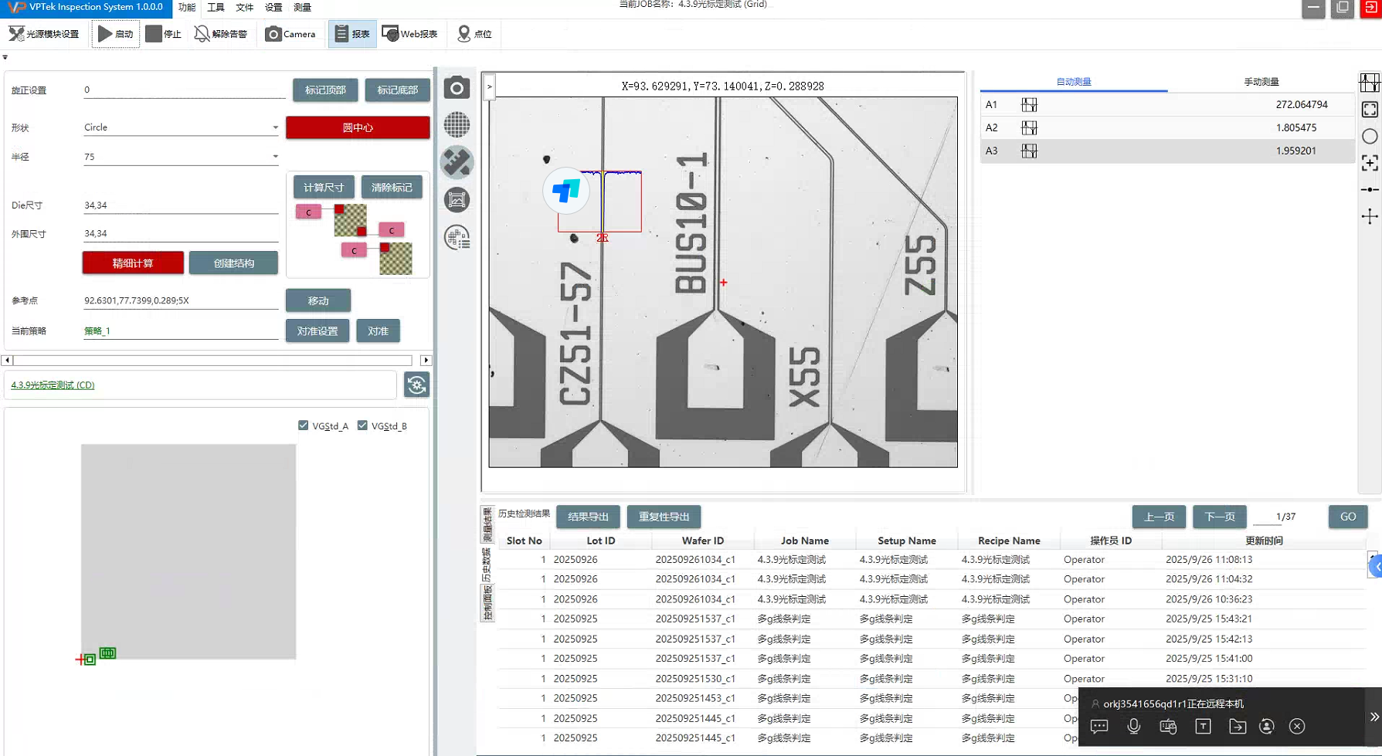1382x756 pixels.
Task: Expand the image panel side arrow
Action: [489, 86]
